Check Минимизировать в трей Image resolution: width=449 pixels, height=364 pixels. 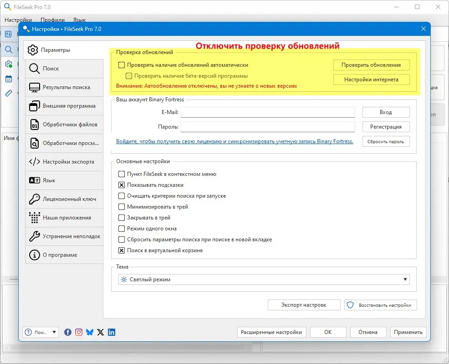point(122,207)
